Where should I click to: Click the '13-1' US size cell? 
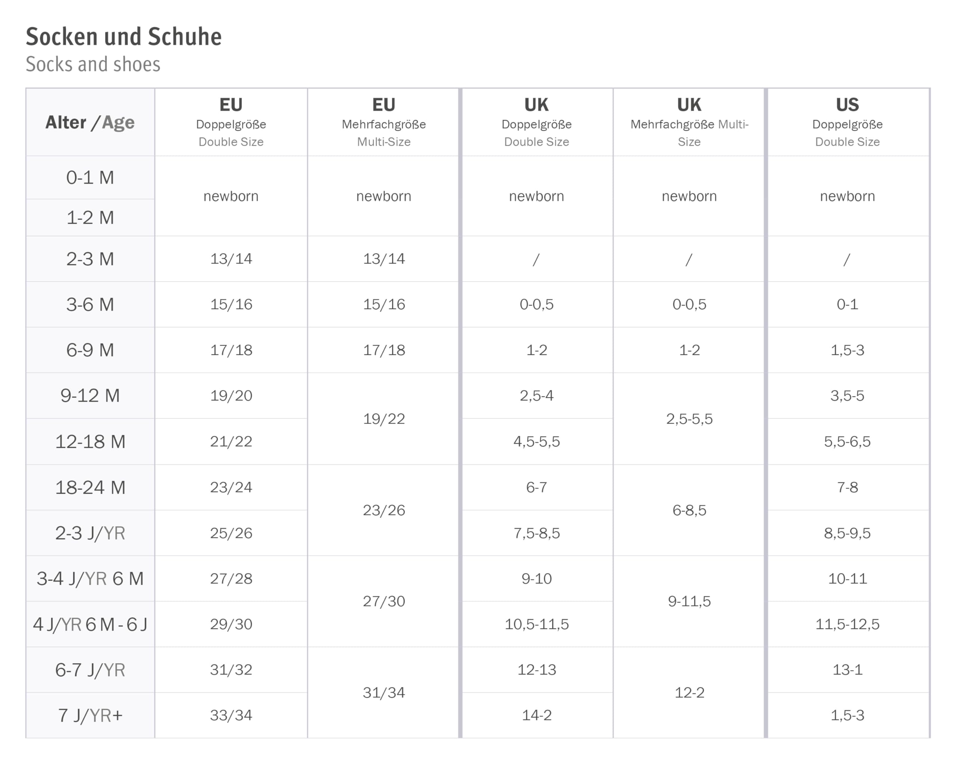click(x=847, y=670)
